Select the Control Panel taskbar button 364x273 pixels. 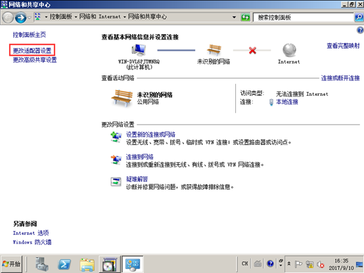pos(133,264)
